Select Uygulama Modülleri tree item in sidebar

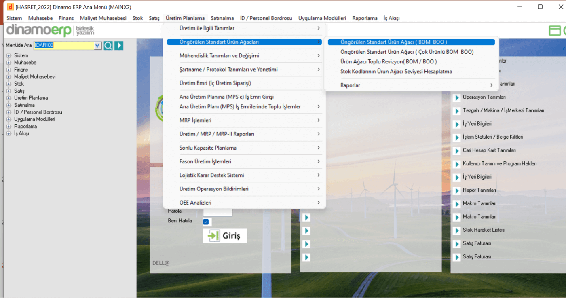point(34,119)
